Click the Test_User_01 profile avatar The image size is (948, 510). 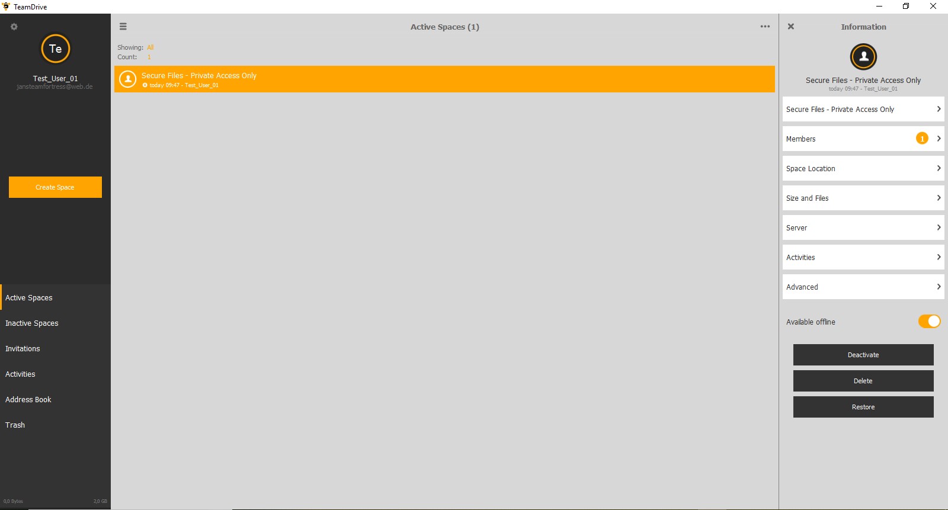[55, 49]
